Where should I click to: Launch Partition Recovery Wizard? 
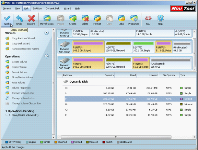pyautogui.click(x=22, y=49)
